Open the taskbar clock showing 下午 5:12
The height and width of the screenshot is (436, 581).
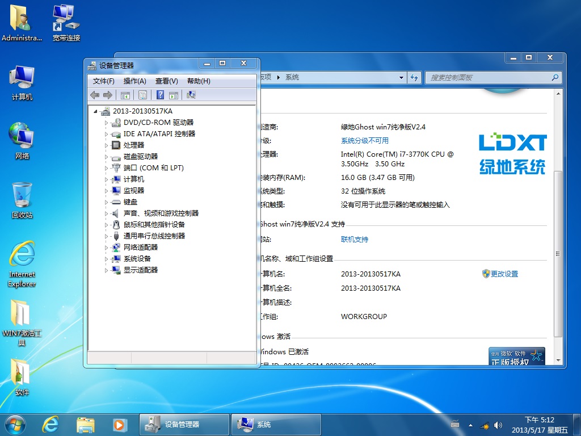pyautogui.click(x=540, y=425)
